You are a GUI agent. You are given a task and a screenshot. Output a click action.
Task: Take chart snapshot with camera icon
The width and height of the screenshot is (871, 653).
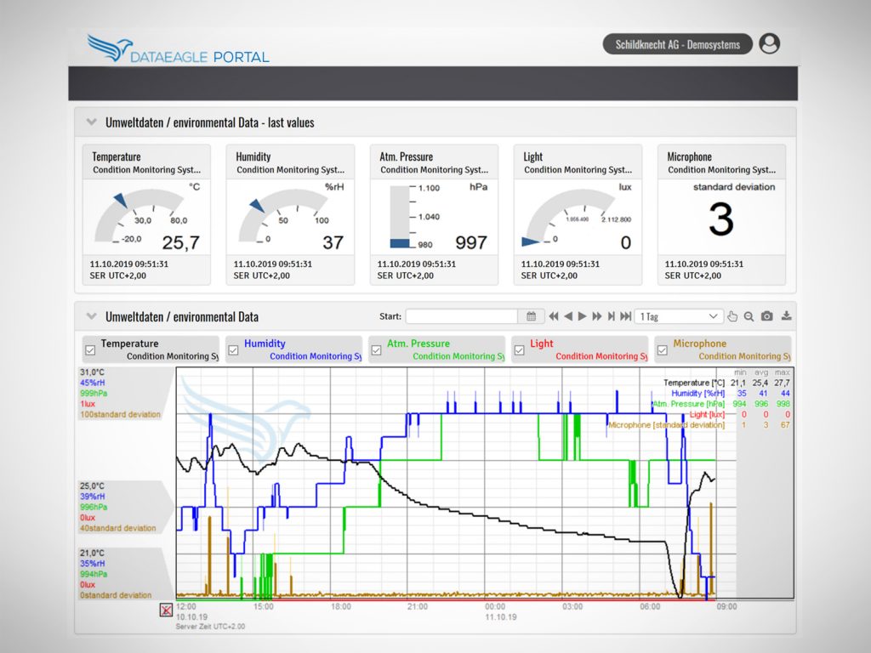767,316
